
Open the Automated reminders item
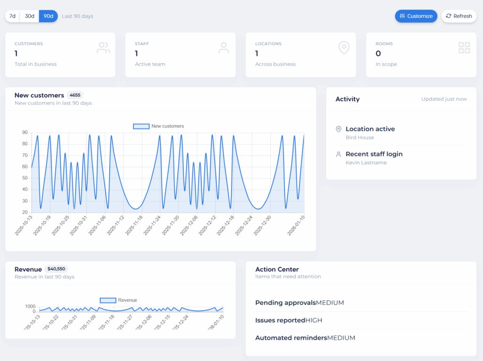tap(305, 338)
